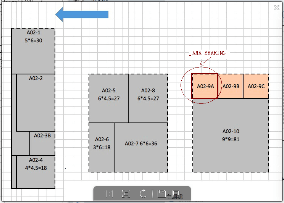Select the highlighted A02-9A cell
This screenshot has width=284, height=203.
(205, 86)
